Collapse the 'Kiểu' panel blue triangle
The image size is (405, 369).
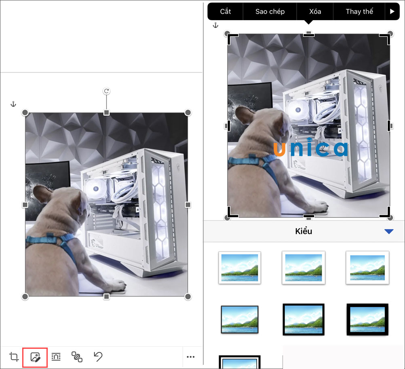[389, 231]
